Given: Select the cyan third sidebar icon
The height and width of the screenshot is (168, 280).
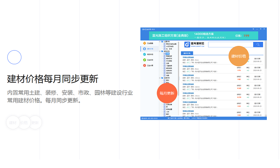Looking at the screenshot, I should pos(144,54).
